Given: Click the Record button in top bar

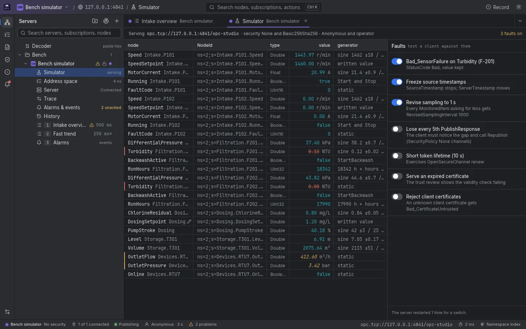Looking at the screenshot, I should [497, 7].
